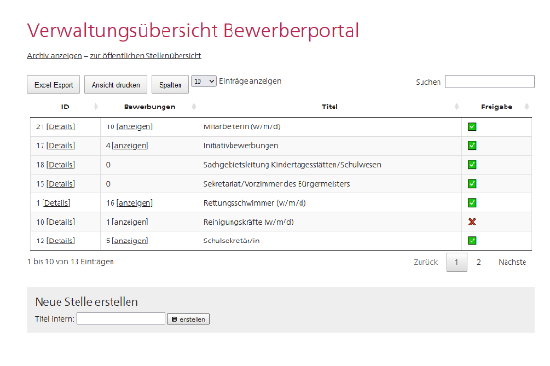Image resolution: width=550 pixels, height=366 pixels.
Task: Click the green checkmark for Initiativbewerbungen
Action: tap(472, 145)
